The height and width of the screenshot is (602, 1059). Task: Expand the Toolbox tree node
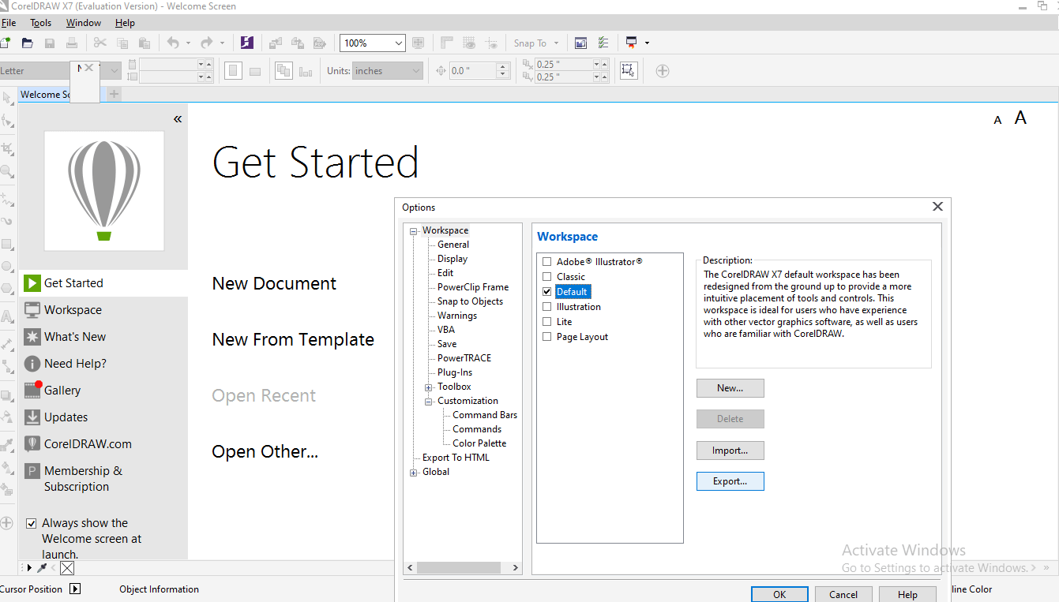[429, 387]
